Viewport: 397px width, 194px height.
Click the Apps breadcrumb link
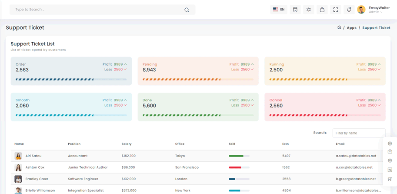pos(352,28)
